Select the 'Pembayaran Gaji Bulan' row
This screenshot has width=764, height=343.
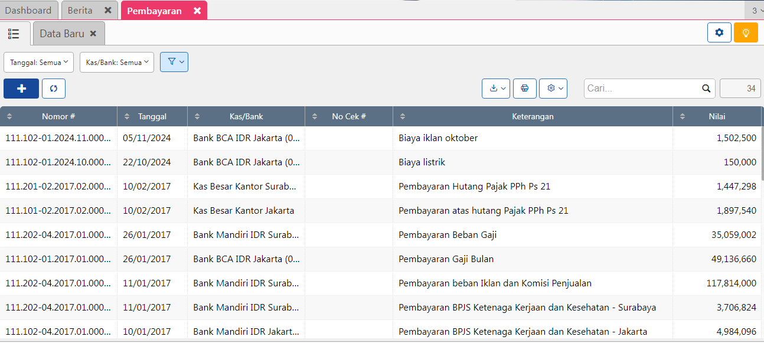pos(381,259)
